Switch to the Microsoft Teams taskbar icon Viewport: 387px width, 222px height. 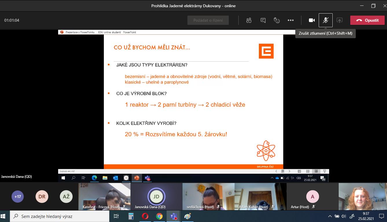click(x=173, y=216)
